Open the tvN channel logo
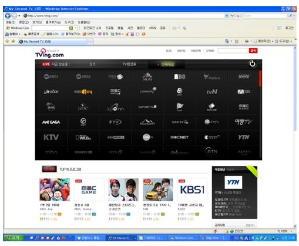Screen dimensions: 299x246 (212, 92)
